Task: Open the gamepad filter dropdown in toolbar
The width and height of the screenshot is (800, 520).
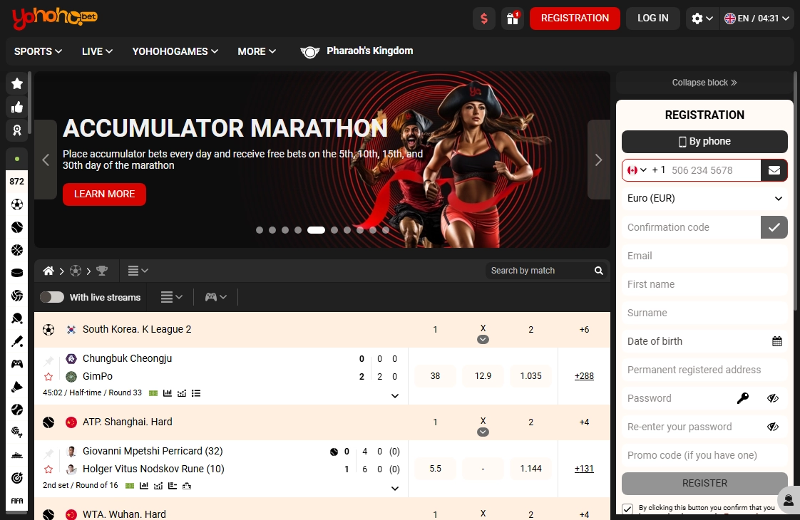Action: [x=216, y=297]
